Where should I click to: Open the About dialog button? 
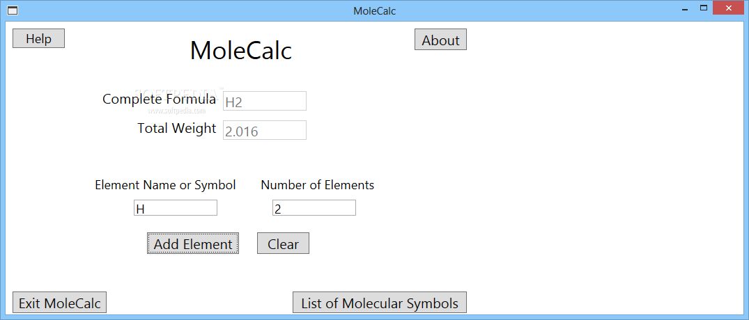pos(440,40)
